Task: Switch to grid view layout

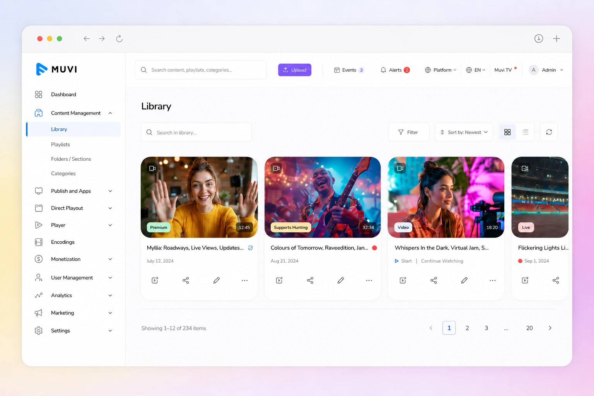Action: tap(507, 132)
